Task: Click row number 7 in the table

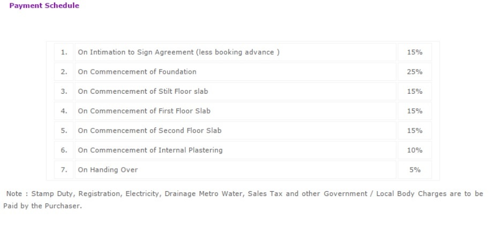Action: pyautogui.click(x=64, y=170)
